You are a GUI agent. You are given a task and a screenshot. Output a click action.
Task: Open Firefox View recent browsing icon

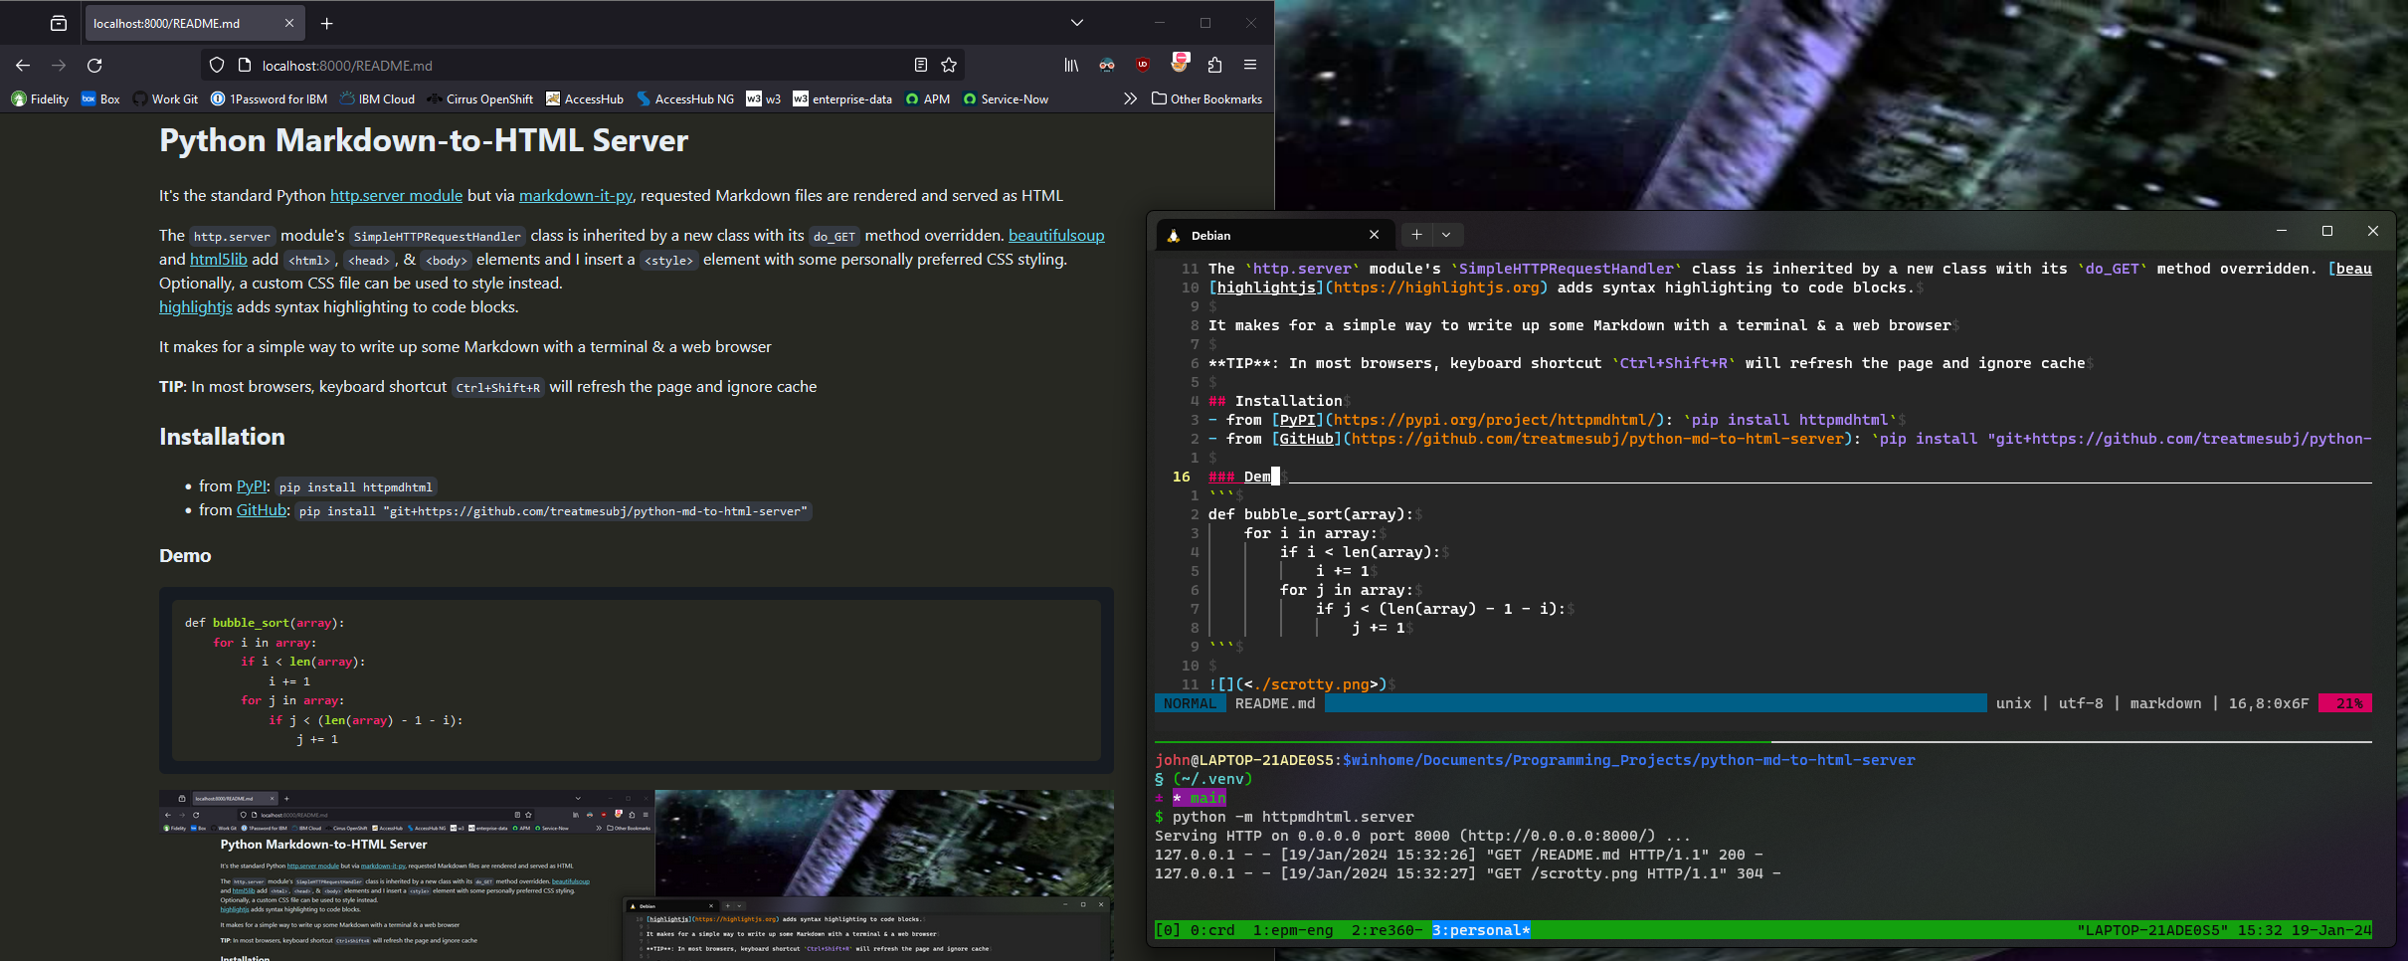(x=59, y=23)
